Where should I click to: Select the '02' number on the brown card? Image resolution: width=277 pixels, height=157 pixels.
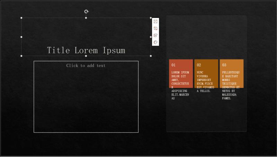coord(199,65)
